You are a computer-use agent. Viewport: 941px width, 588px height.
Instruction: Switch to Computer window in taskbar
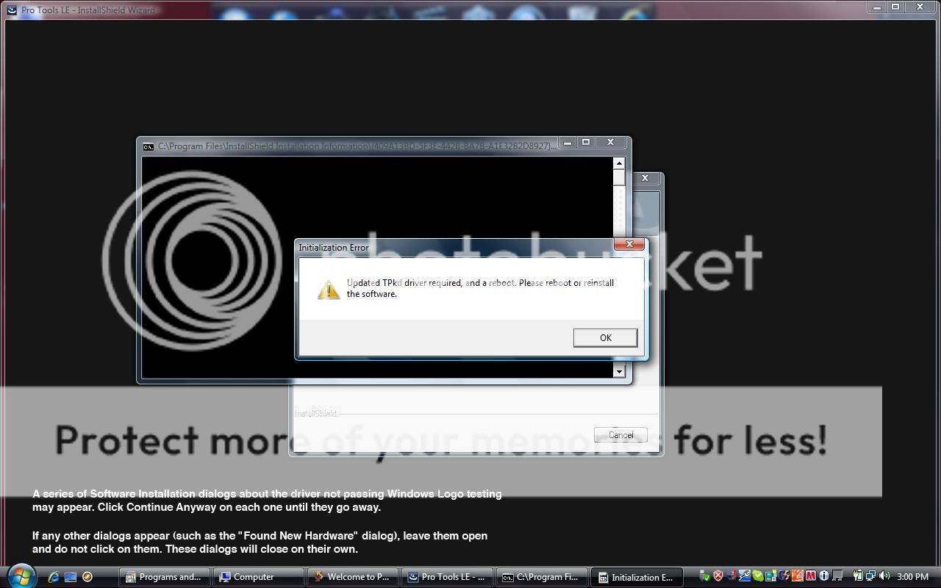(x=258, y=577)
